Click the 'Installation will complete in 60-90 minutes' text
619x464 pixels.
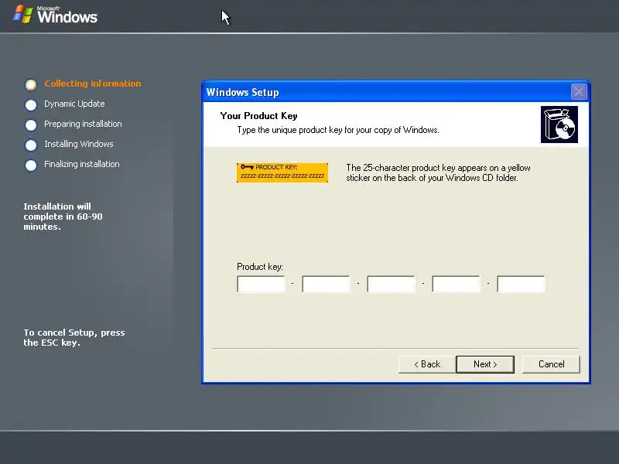point(63,217)
